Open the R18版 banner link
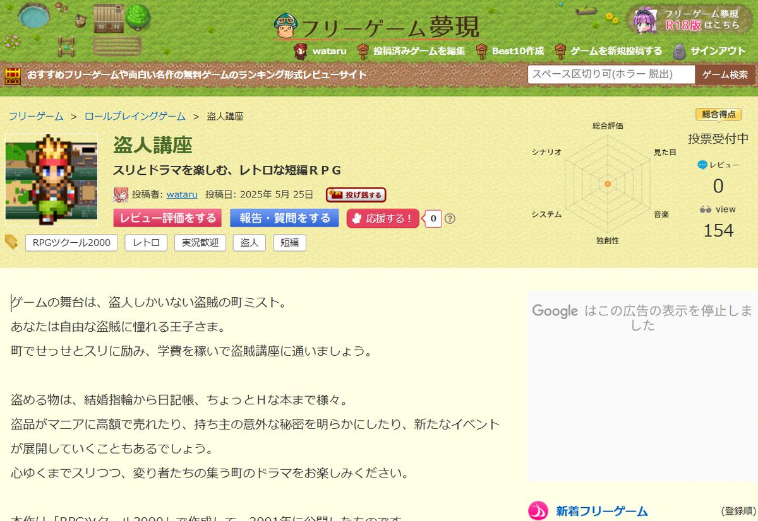The width and height of the screenshot is (758, 521). click(690, 20)
